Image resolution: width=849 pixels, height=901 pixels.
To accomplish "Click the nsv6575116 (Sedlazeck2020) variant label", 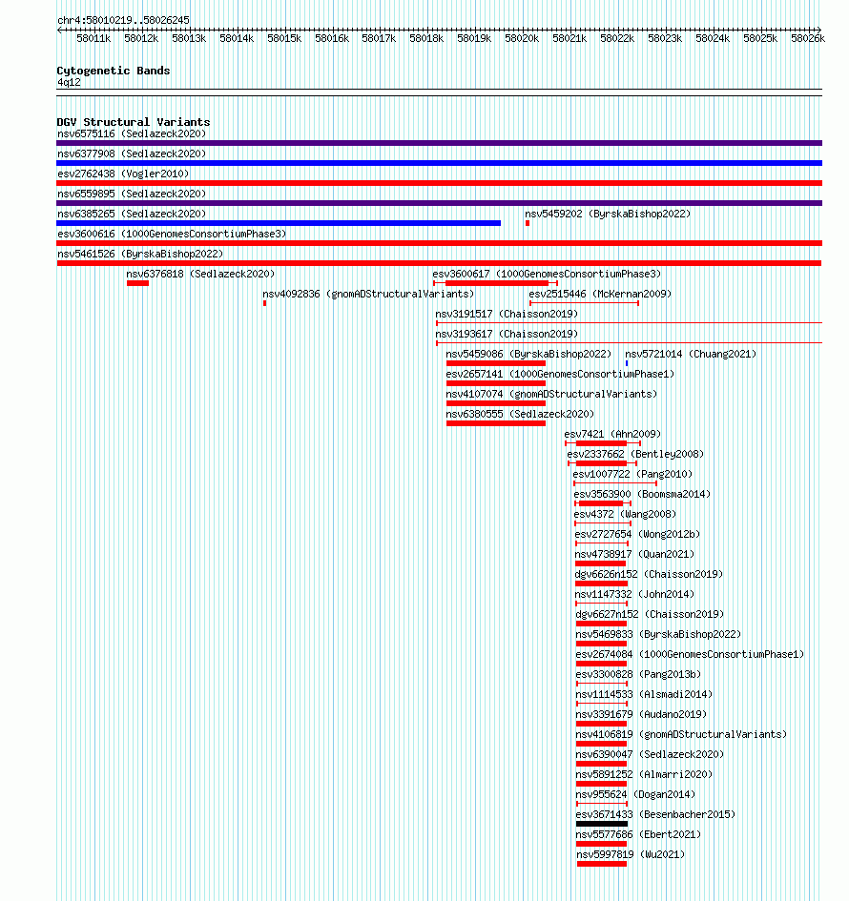I will point(132,133).
